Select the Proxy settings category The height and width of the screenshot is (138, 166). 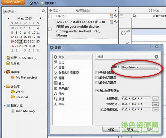(x=72, y=99)
